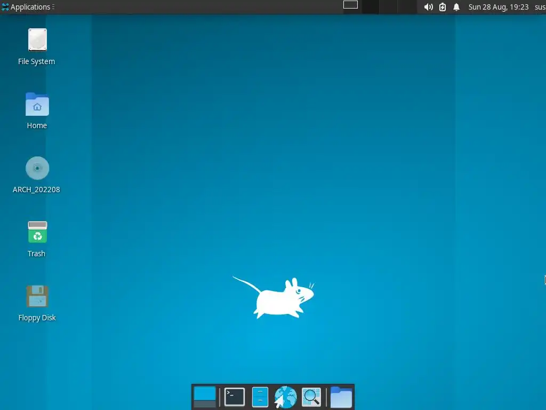This screenshot has height=410, width=546.
Task: Click the volume speaker icon
Action: point(428,7)
